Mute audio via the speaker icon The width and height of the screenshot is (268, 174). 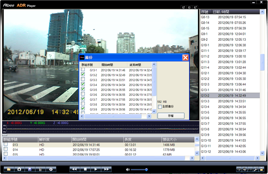click(x=127, y=170)
